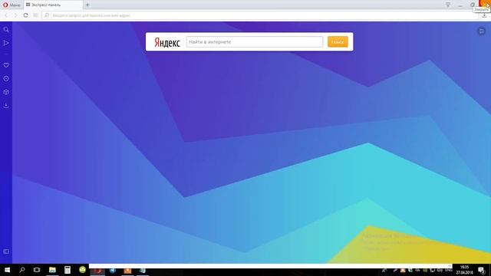Click the taskbar clock and date
The width and height of the screenshot is (491, 276).
pos(464,270)
